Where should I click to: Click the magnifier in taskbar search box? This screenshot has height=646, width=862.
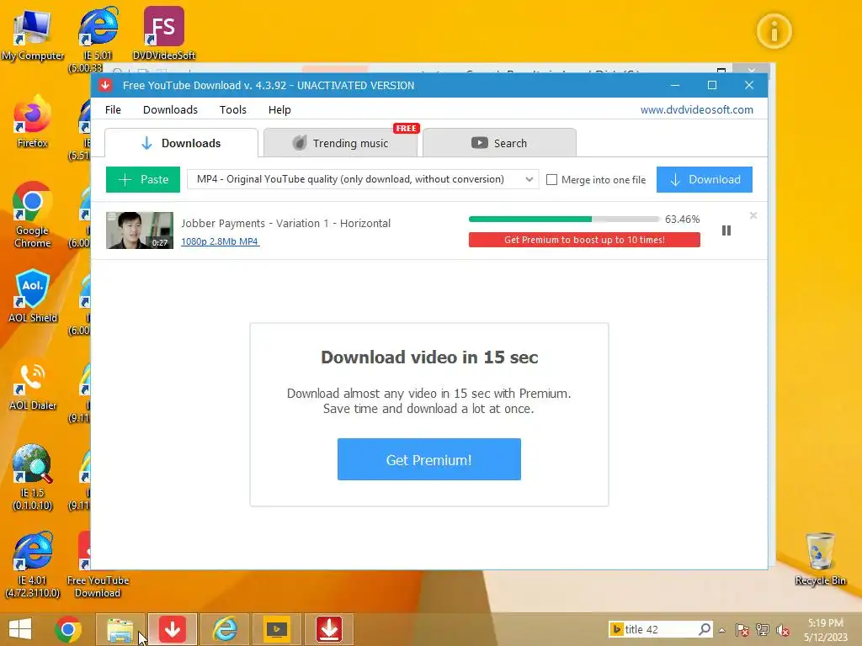pos(705,629)
